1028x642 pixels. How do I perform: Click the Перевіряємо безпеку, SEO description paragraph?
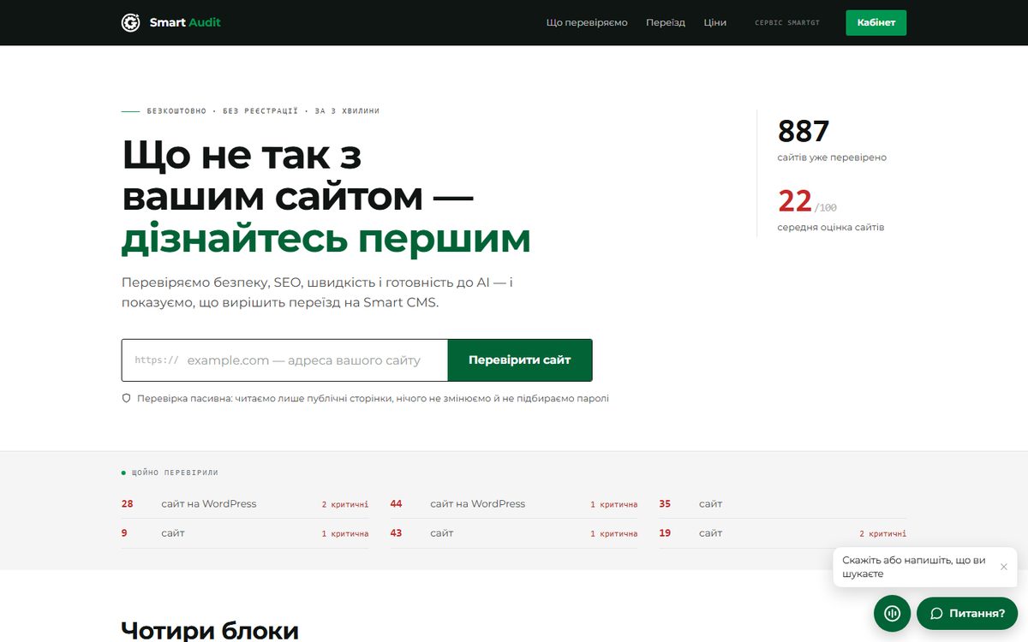pos(317,292)
